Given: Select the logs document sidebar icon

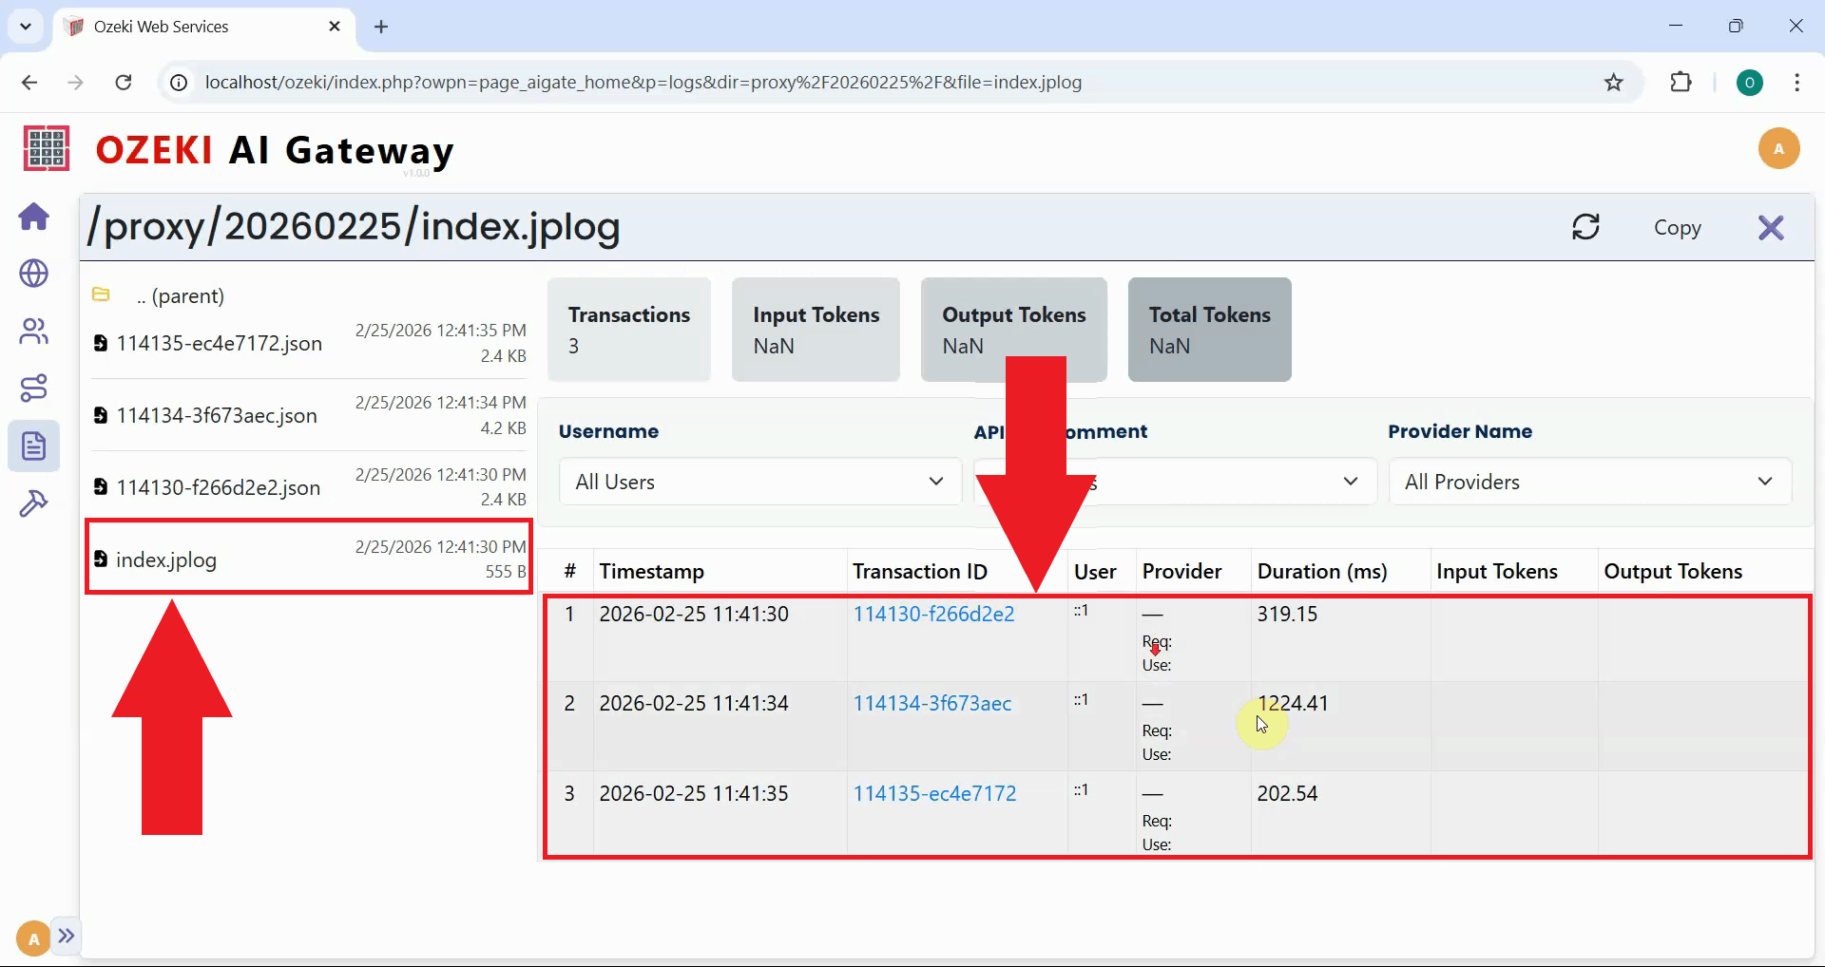Looking at the screenshot, I should (x=33, y=446).
